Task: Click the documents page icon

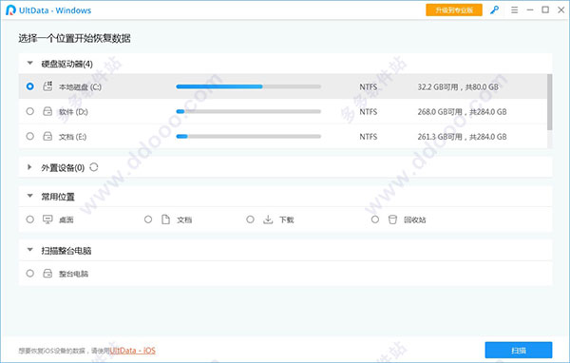Action: 165,220
